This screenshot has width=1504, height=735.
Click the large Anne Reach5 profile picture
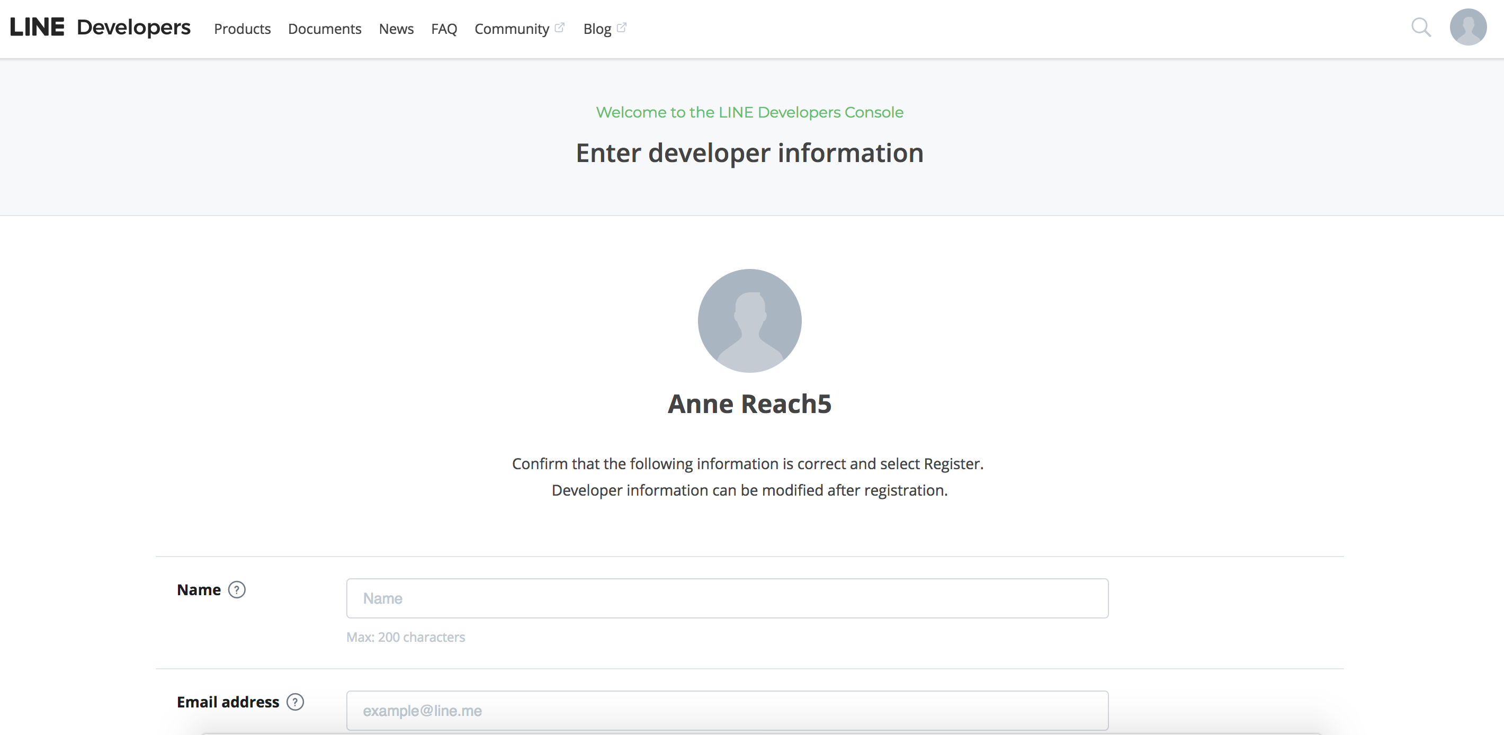(749, 320)
